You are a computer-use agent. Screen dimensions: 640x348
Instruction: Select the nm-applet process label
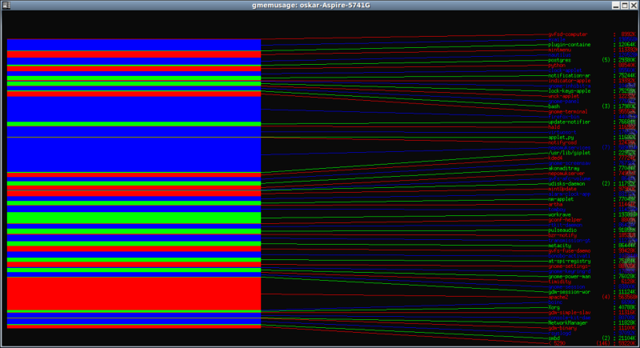[561, 199]
